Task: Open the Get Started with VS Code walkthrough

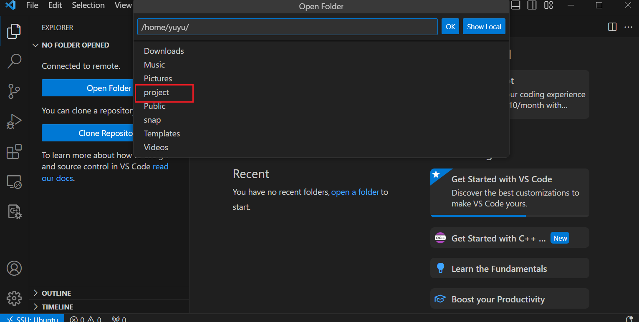Action: (510, 193)
